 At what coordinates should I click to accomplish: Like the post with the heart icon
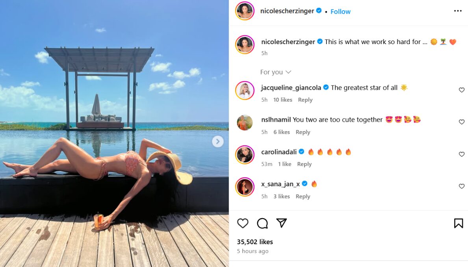click(x=243, y=223)
